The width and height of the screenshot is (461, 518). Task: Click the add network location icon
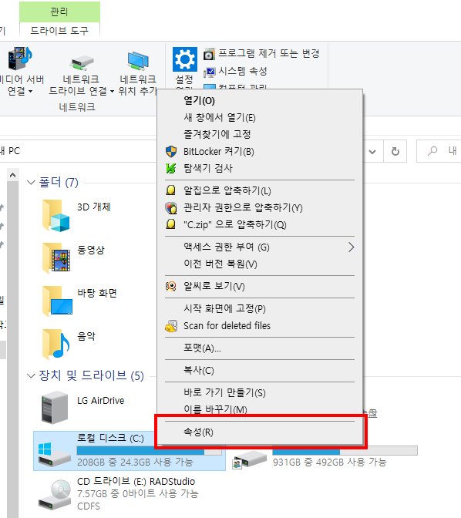pyautogui.click(x=139, y=61)
